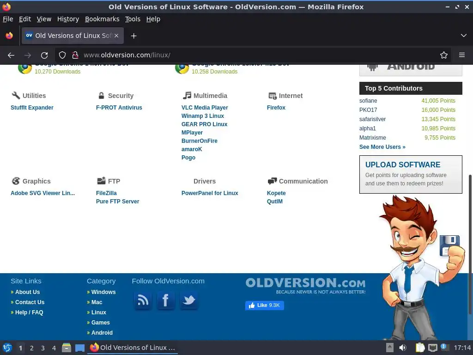Open the GEAR PRO Linux link

pyautogui.click(x=204, y=124)
